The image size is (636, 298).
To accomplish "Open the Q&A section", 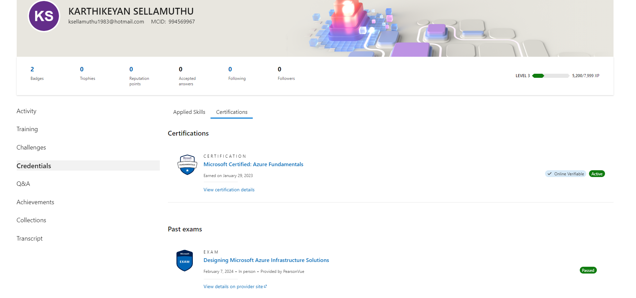I will (23, 184).
